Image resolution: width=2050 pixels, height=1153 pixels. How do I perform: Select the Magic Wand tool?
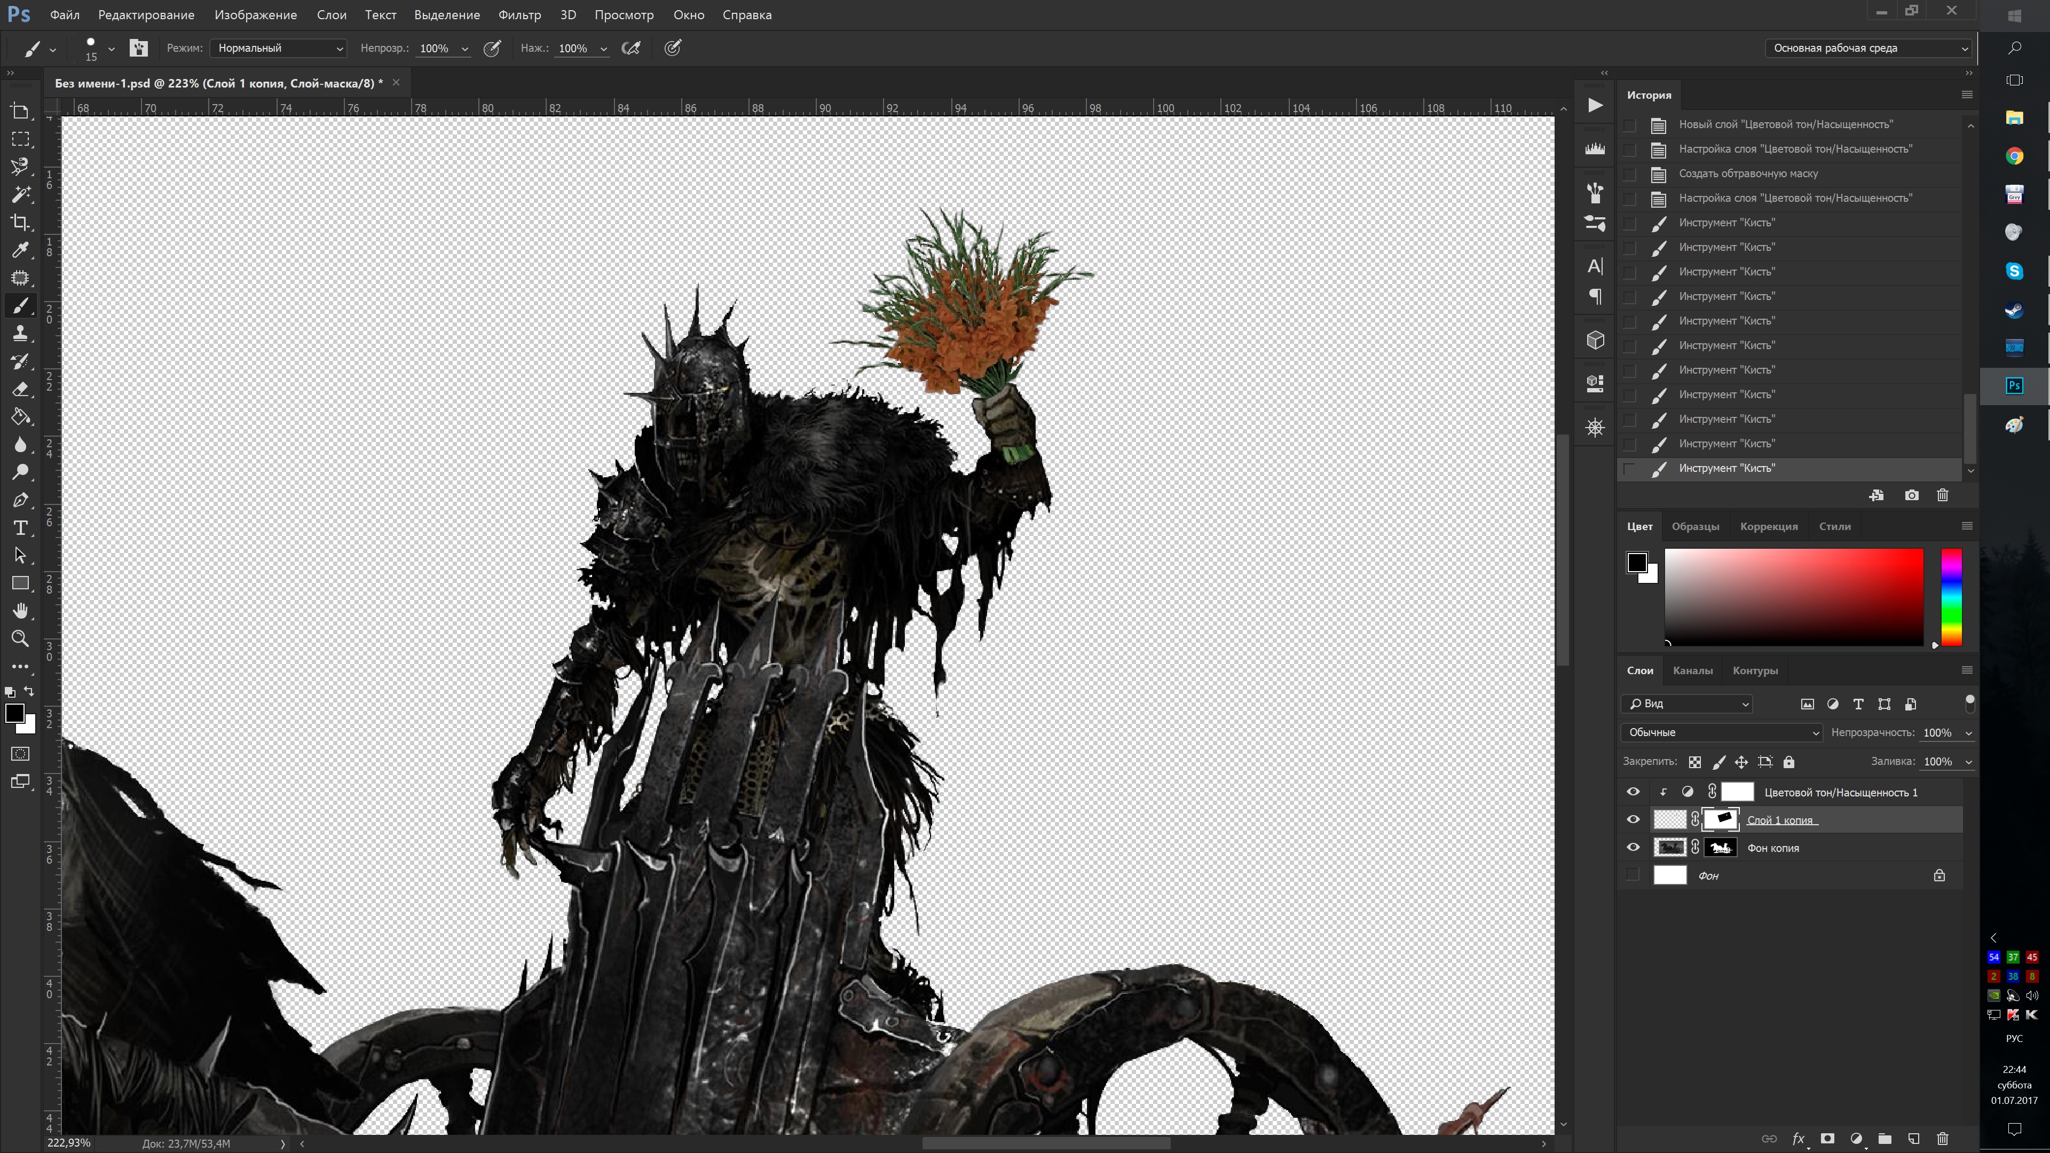(x=21, y=194)
